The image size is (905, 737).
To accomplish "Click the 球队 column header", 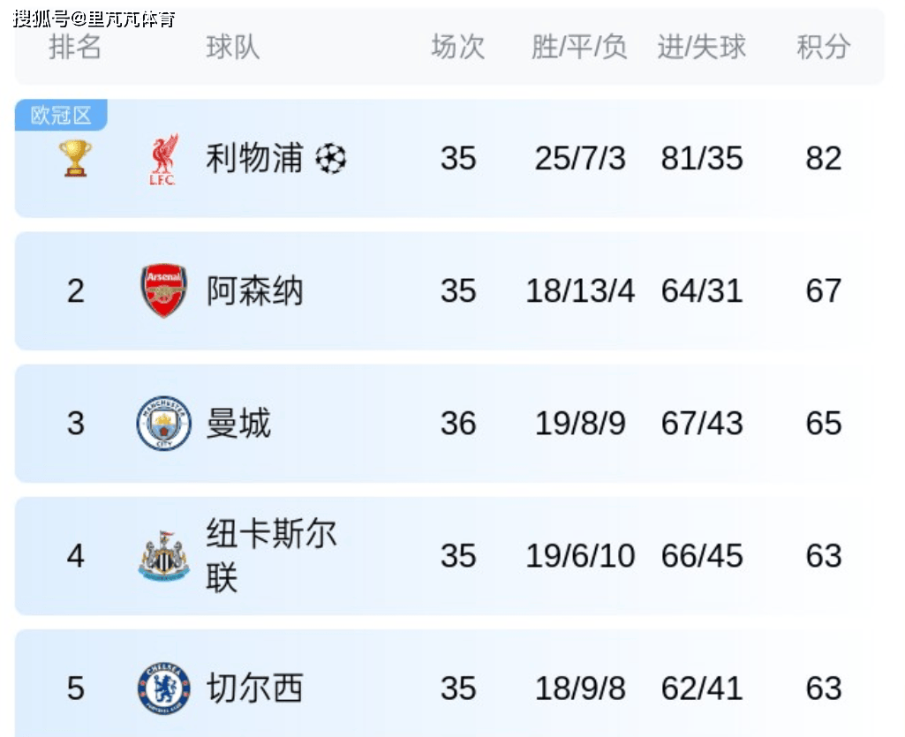I will tap(233, 48).
